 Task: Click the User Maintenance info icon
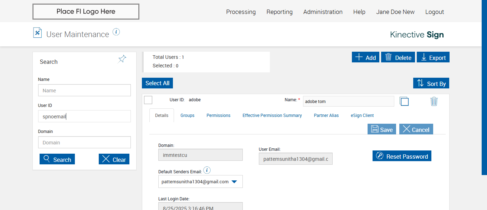116,32
